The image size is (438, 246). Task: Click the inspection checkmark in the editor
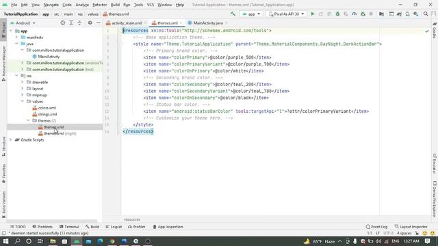click(x=427, y=31)
